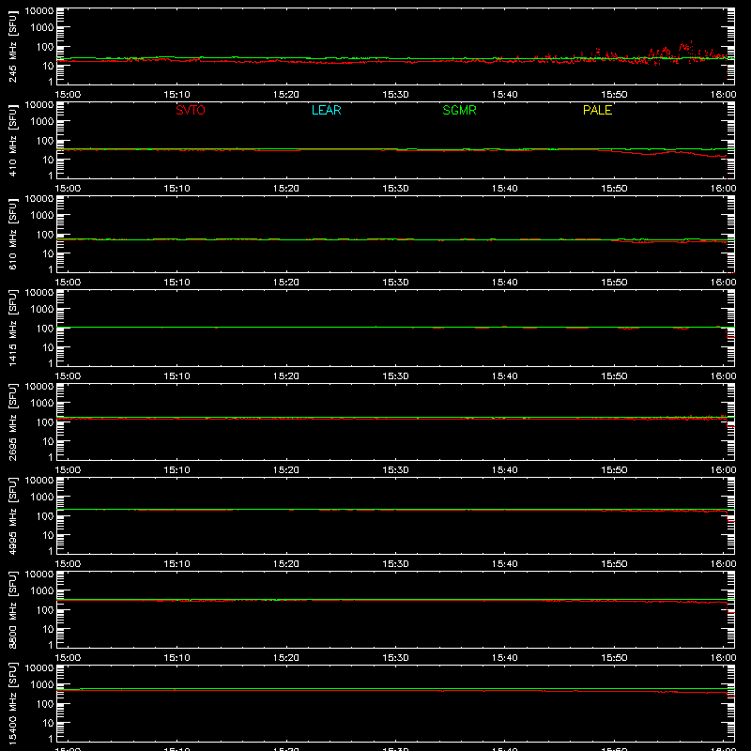Click the 15:00 tick label under the 245 MHz plot
This screenshot has width=751, height=751.
tap(68, 95)
